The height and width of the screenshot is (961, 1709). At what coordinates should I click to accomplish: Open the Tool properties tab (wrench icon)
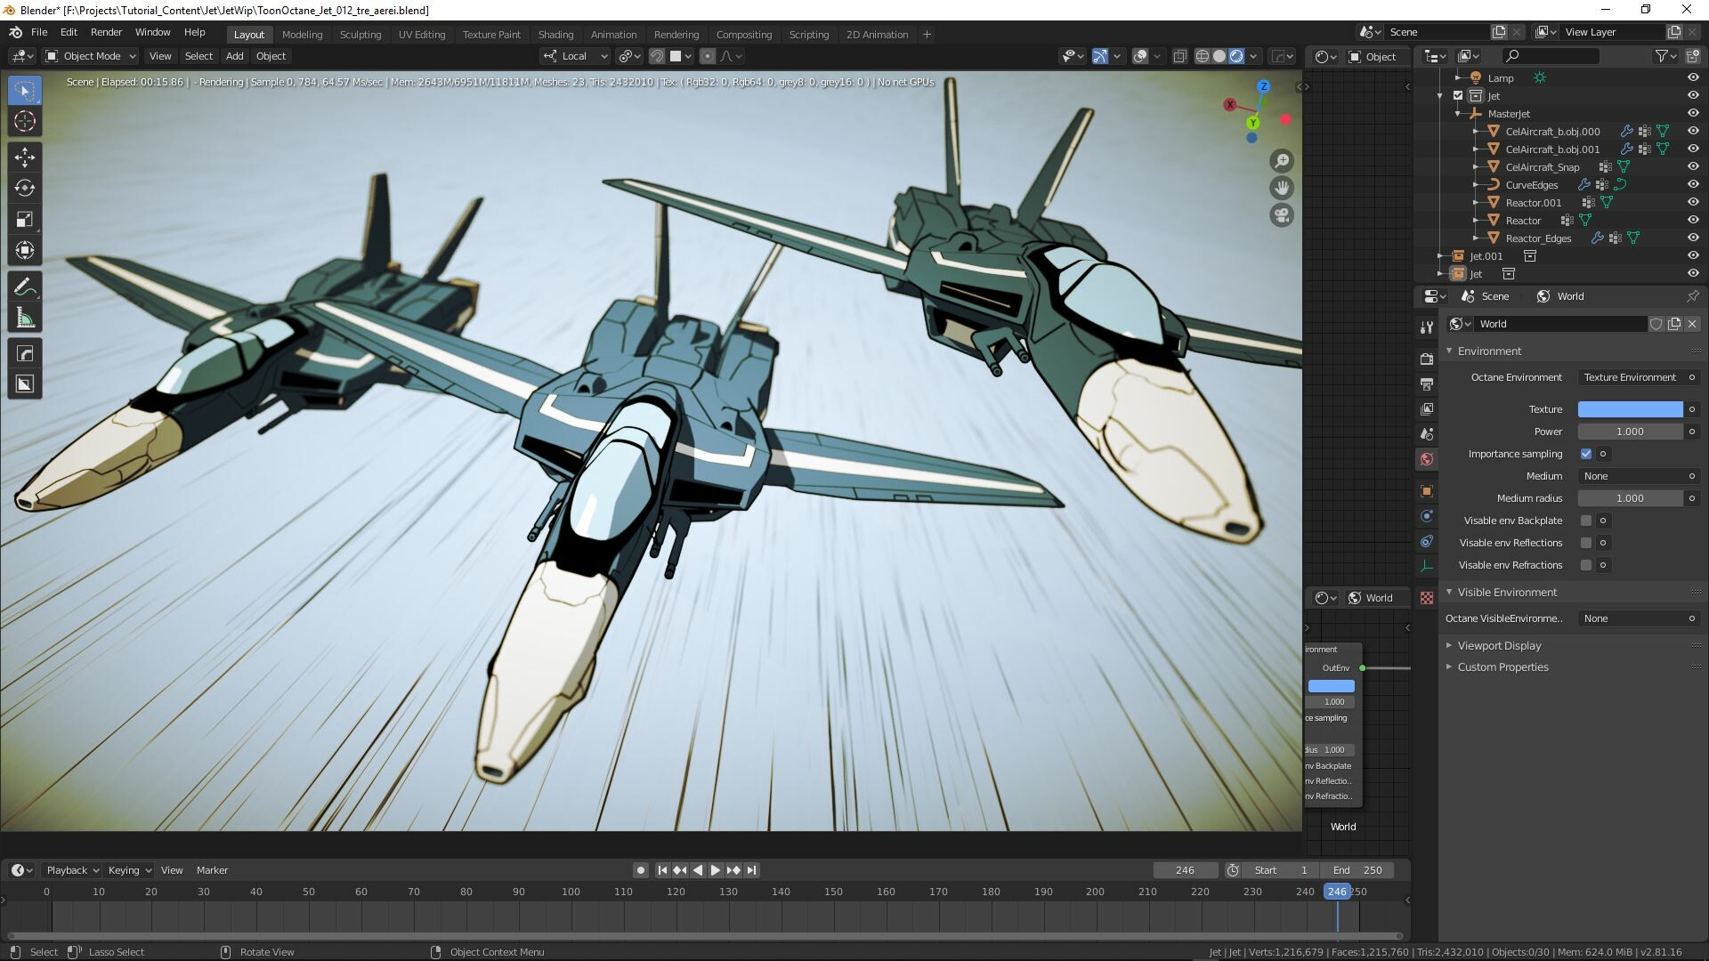[x=1427, y=327]
